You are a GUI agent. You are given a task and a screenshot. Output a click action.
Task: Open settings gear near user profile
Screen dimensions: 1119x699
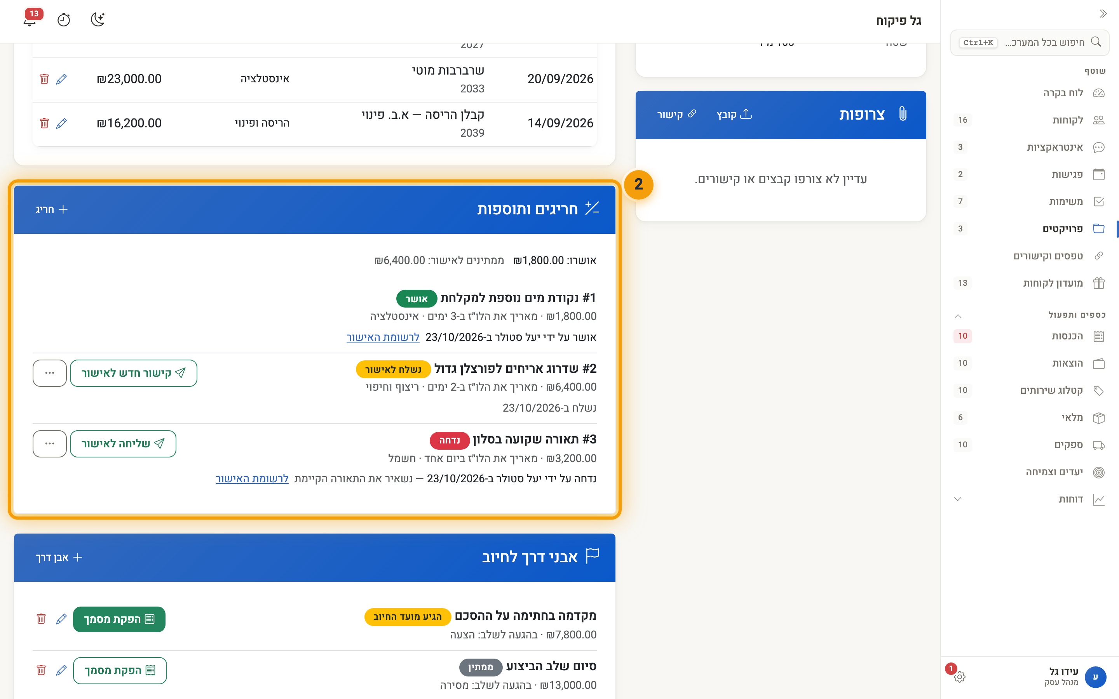tap(959, 677)
